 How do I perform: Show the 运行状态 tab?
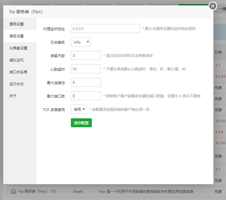(20, 84)
